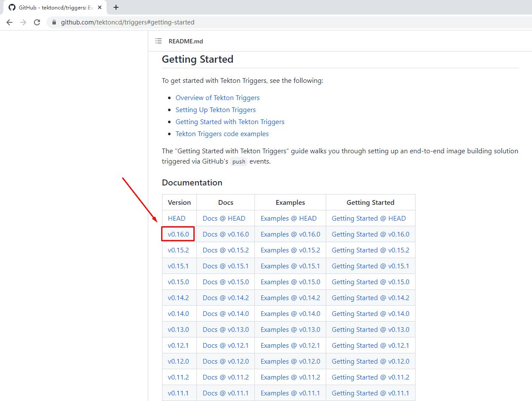Open Examples @ v0.15.1 link
Image resolution: width=532 pixels, height=401 pixels.
coord(290,266)
